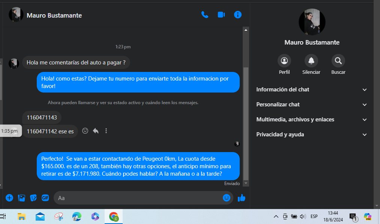Start a video call in chat header

coord(221,15)
